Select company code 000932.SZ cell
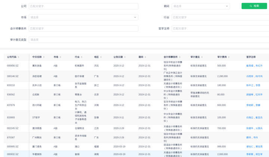 pos(13,154)
